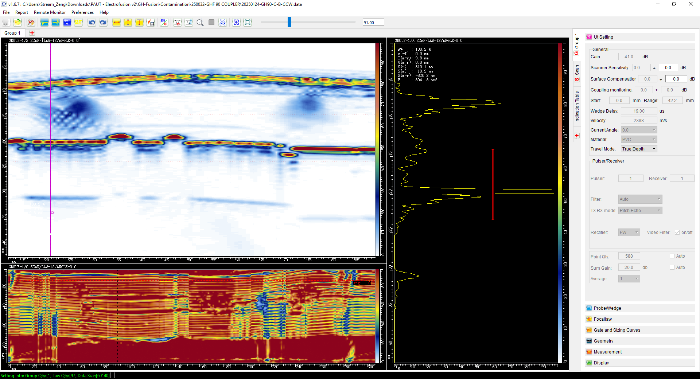Toggle the Video Filter on/off checkbox
This screenshot has height=379, width=700.
click(x=677, y=233)
